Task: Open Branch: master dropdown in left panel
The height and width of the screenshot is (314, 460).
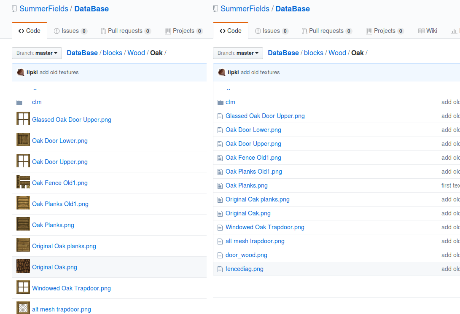Action: point(37,53)
